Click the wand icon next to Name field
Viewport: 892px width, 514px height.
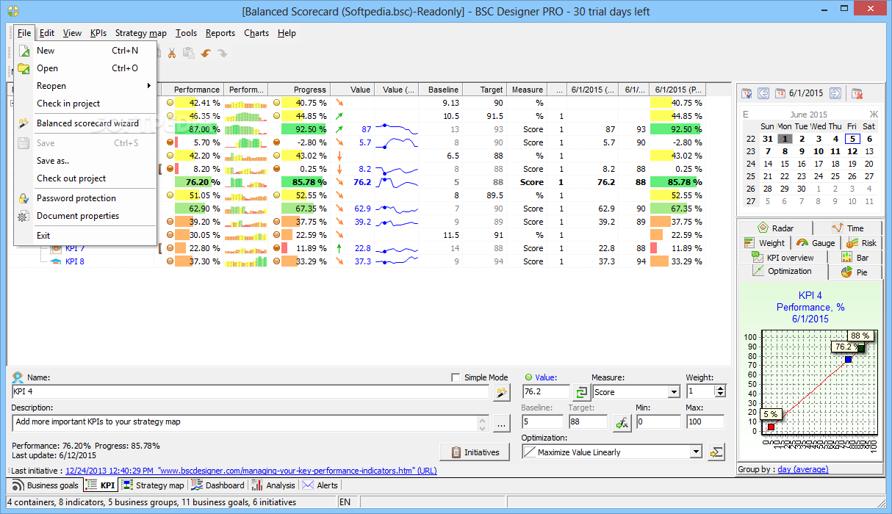click(501, 392)
